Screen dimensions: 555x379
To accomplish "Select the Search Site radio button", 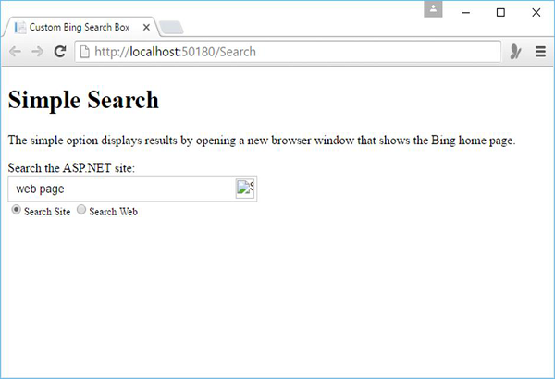I will (16, 210).
